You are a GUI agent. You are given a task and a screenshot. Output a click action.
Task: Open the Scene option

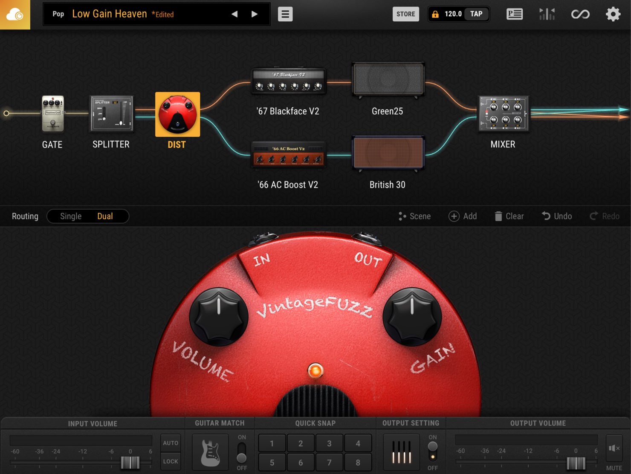(x=415, y=216)
